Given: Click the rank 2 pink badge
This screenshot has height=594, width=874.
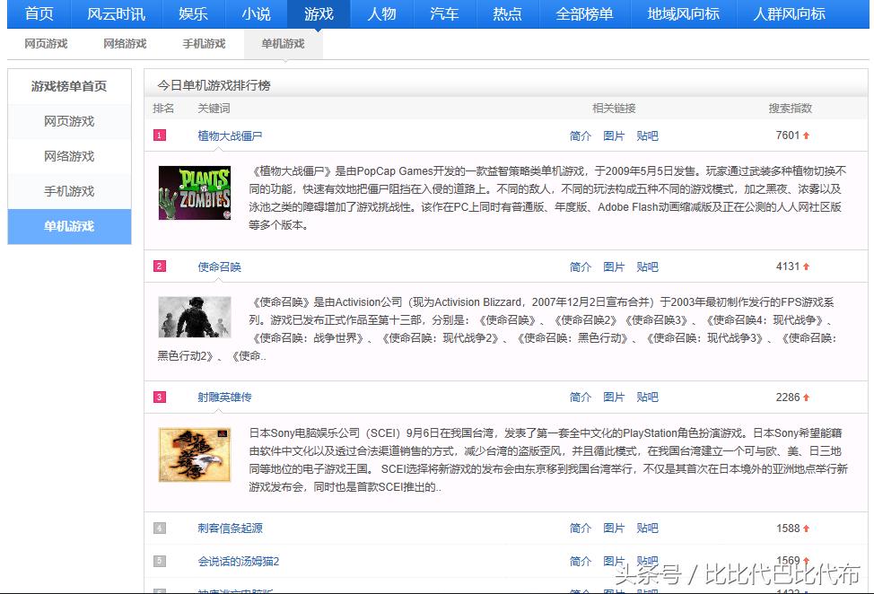Looking at the screenshot, I should (x=159, y=266).
